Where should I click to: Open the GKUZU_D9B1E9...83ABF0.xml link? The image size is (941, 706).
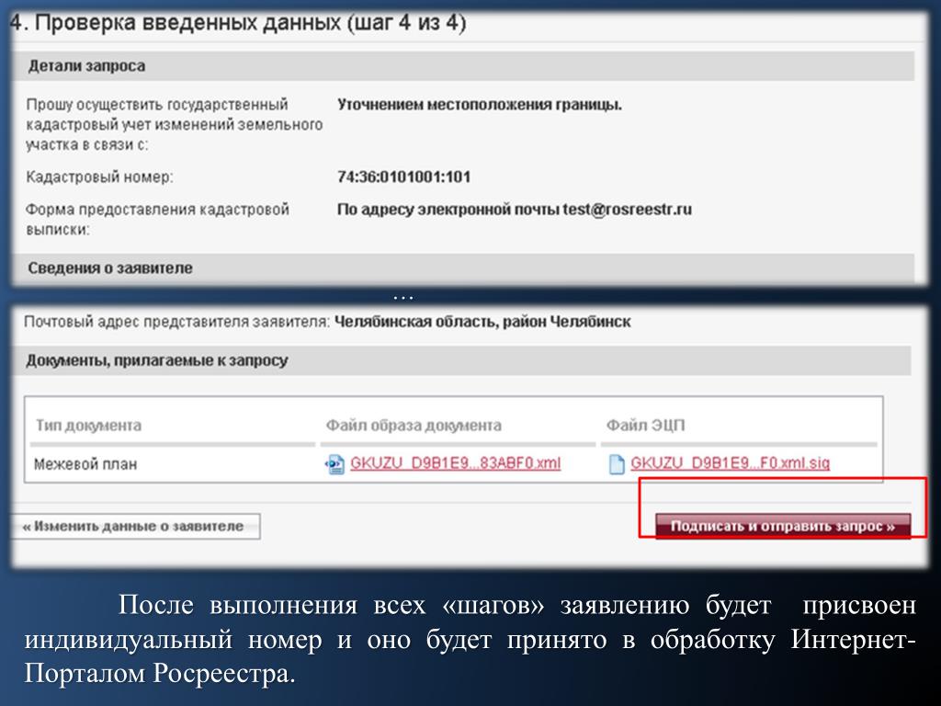[456, 463]
